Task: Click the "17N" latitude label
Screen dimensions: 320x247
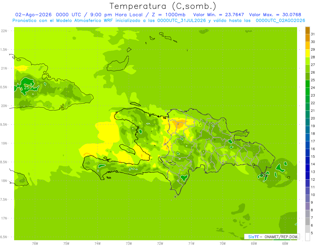Action: tap(4, 218)
